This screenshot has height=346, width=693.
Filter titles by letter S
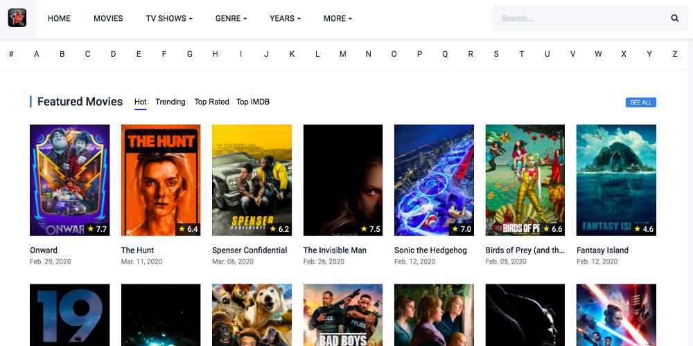pyautogui.click(x=496, y=54)
